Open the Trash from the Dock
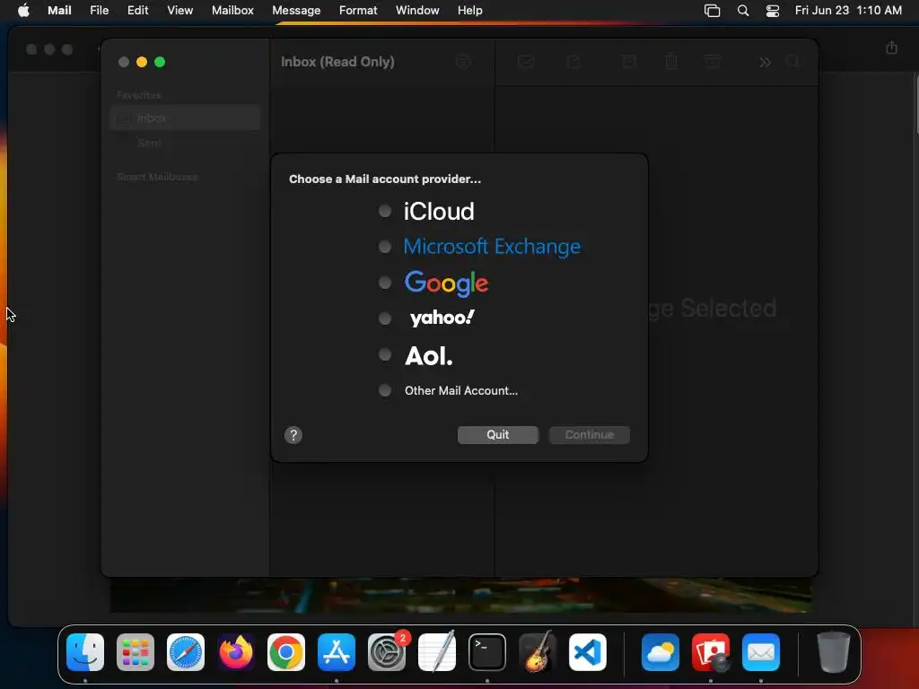Image resolution: width=919 pixels, height=689 pixels. coord(833,652)
